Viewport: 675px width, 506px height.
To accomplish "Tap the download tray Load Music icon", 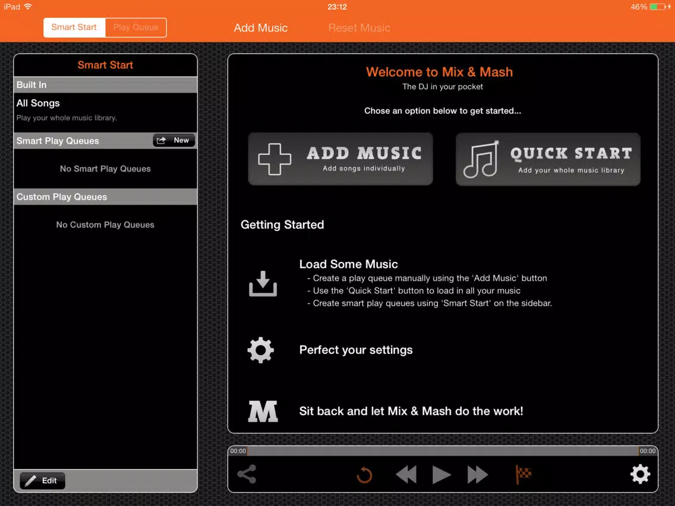I will click(x=263, y=283).
